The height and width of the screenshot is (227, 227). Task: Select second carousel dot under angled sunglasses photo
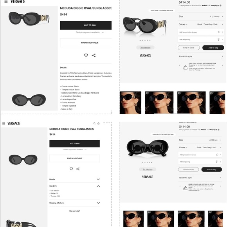click(142, 40)
